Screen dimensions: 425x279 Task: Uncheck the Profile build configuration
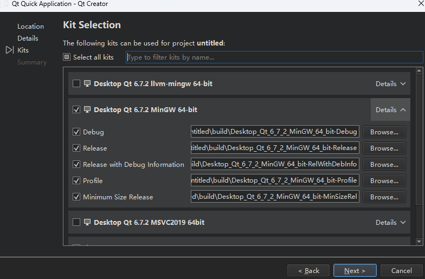tap(76, 181)
